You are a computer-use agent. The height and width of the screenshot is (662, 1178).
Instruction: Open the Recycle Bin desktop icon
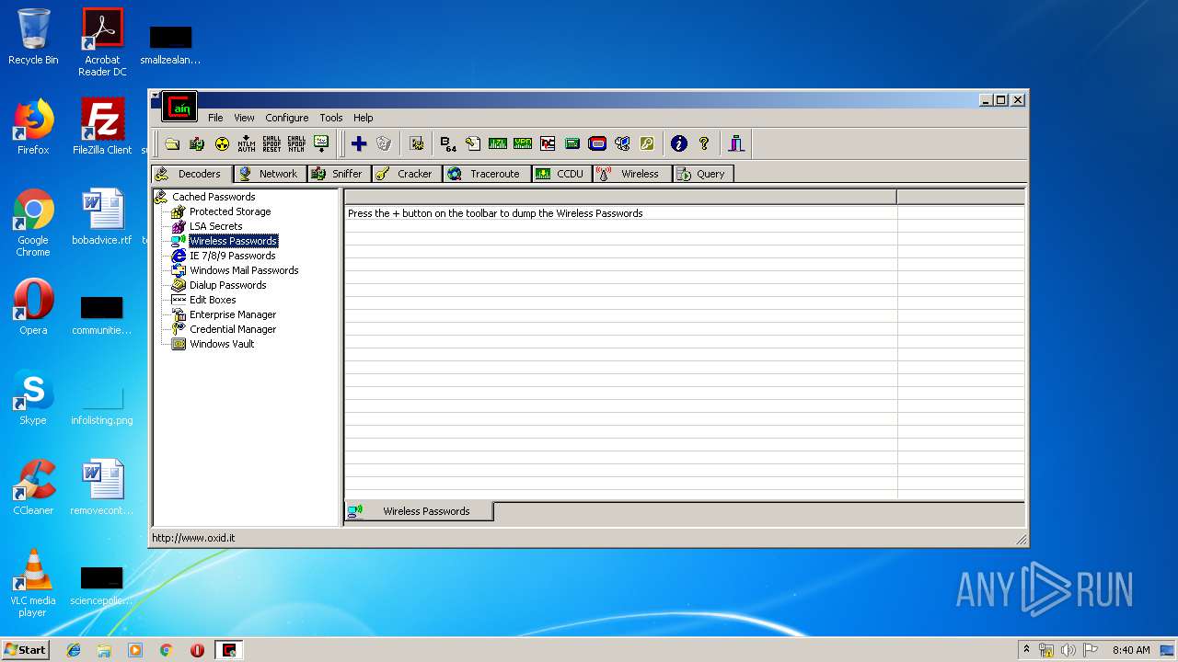tap(33, 37)
